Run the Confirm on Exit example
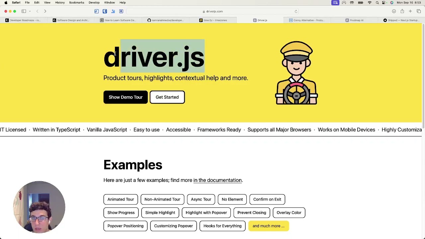Viewport: 425px width, 239px height. point(267,199)
